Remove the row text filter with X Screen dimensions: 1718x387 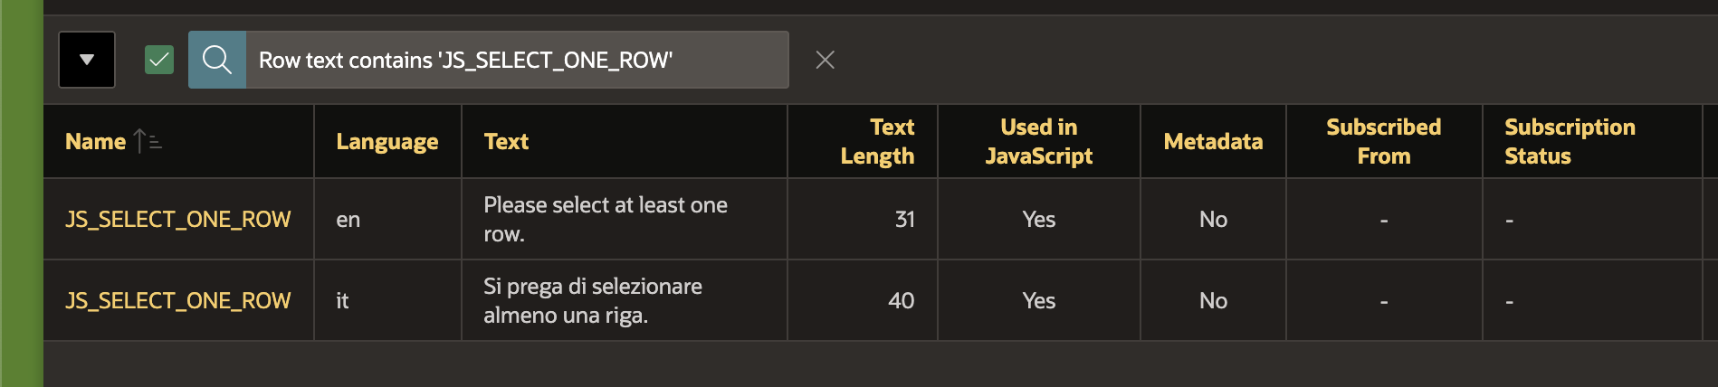[x=825, y=60]
